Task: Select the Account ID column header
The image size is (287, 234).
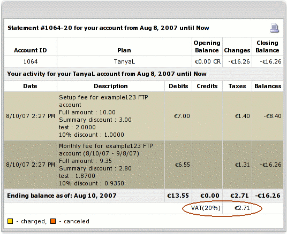Action: point(31,50)
